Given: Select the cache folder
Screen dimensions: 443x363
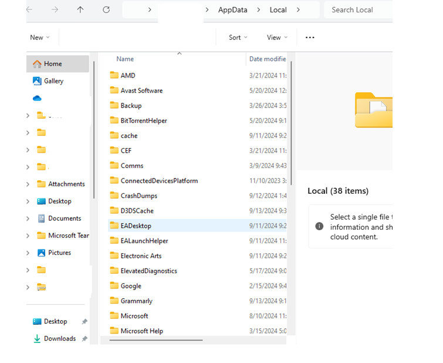Looking at the screenshot, I should tap(124, 136).
